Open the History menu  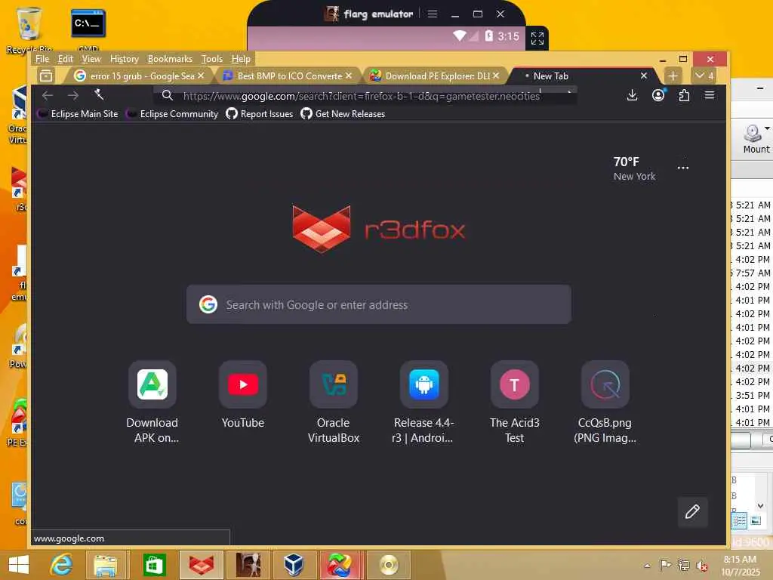(x=125, y=59)
